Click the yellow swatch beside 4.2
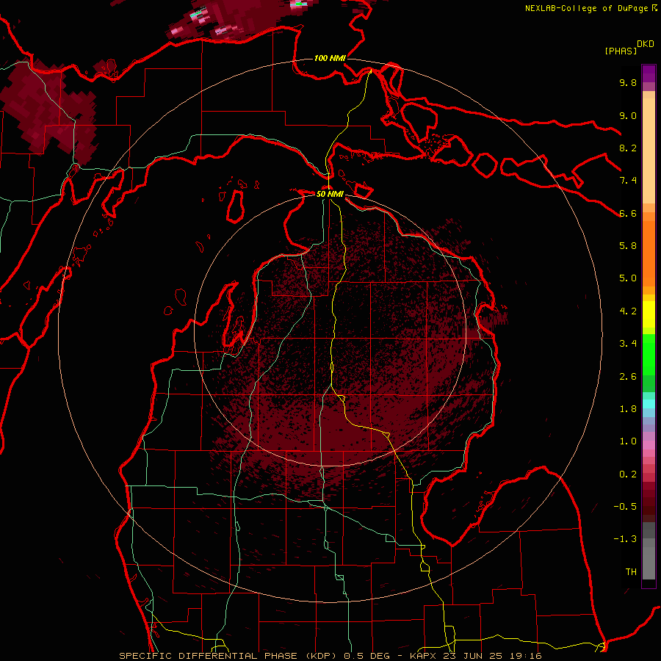 [x=649, y=314]
